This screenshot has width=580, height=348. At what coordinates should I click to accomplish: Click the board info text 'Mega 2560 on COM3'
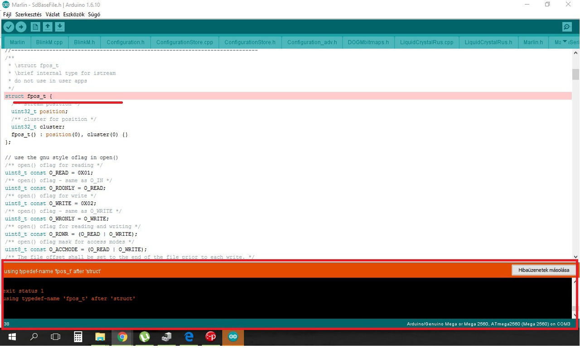tap(488, 324)
